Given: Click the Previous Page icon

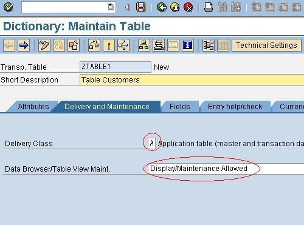Looking at the screenshot, I should tap(270, 7).
